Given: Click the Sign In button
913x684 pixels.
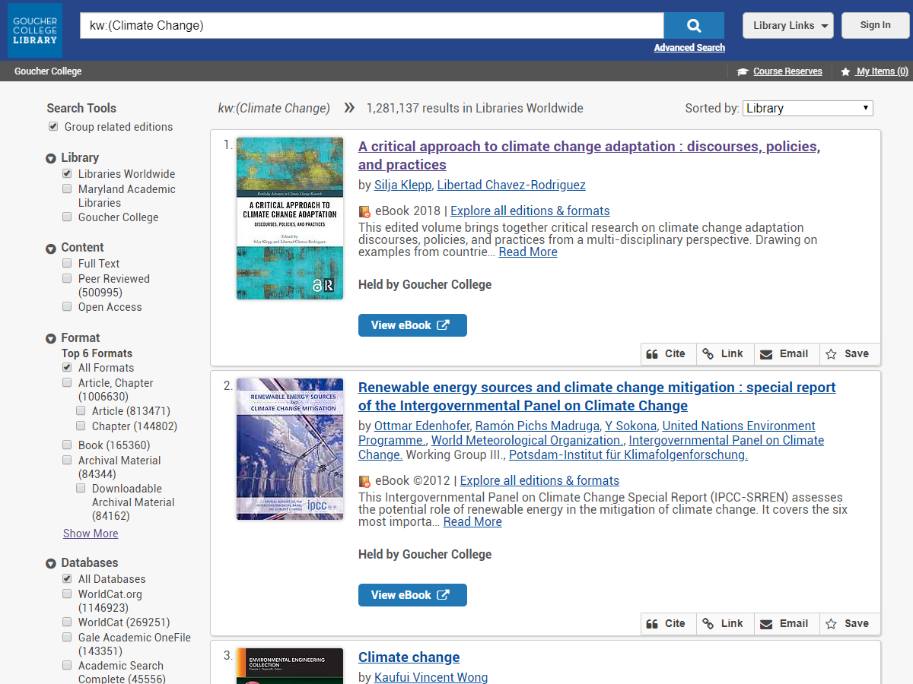Looking at the screenshot, I should [x=875, y=26].
